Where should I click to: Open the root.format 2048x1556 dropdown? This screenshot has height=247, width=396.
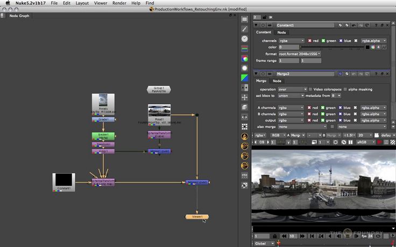[299, 54]
